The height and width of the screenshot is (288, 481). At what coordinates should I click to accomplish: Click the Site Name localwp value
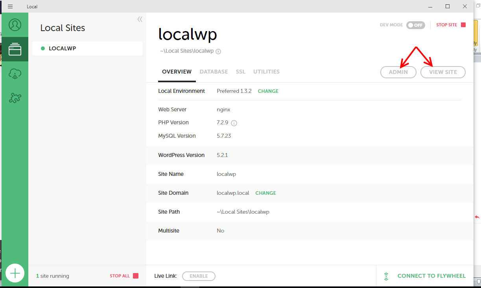tap(226, 174)
